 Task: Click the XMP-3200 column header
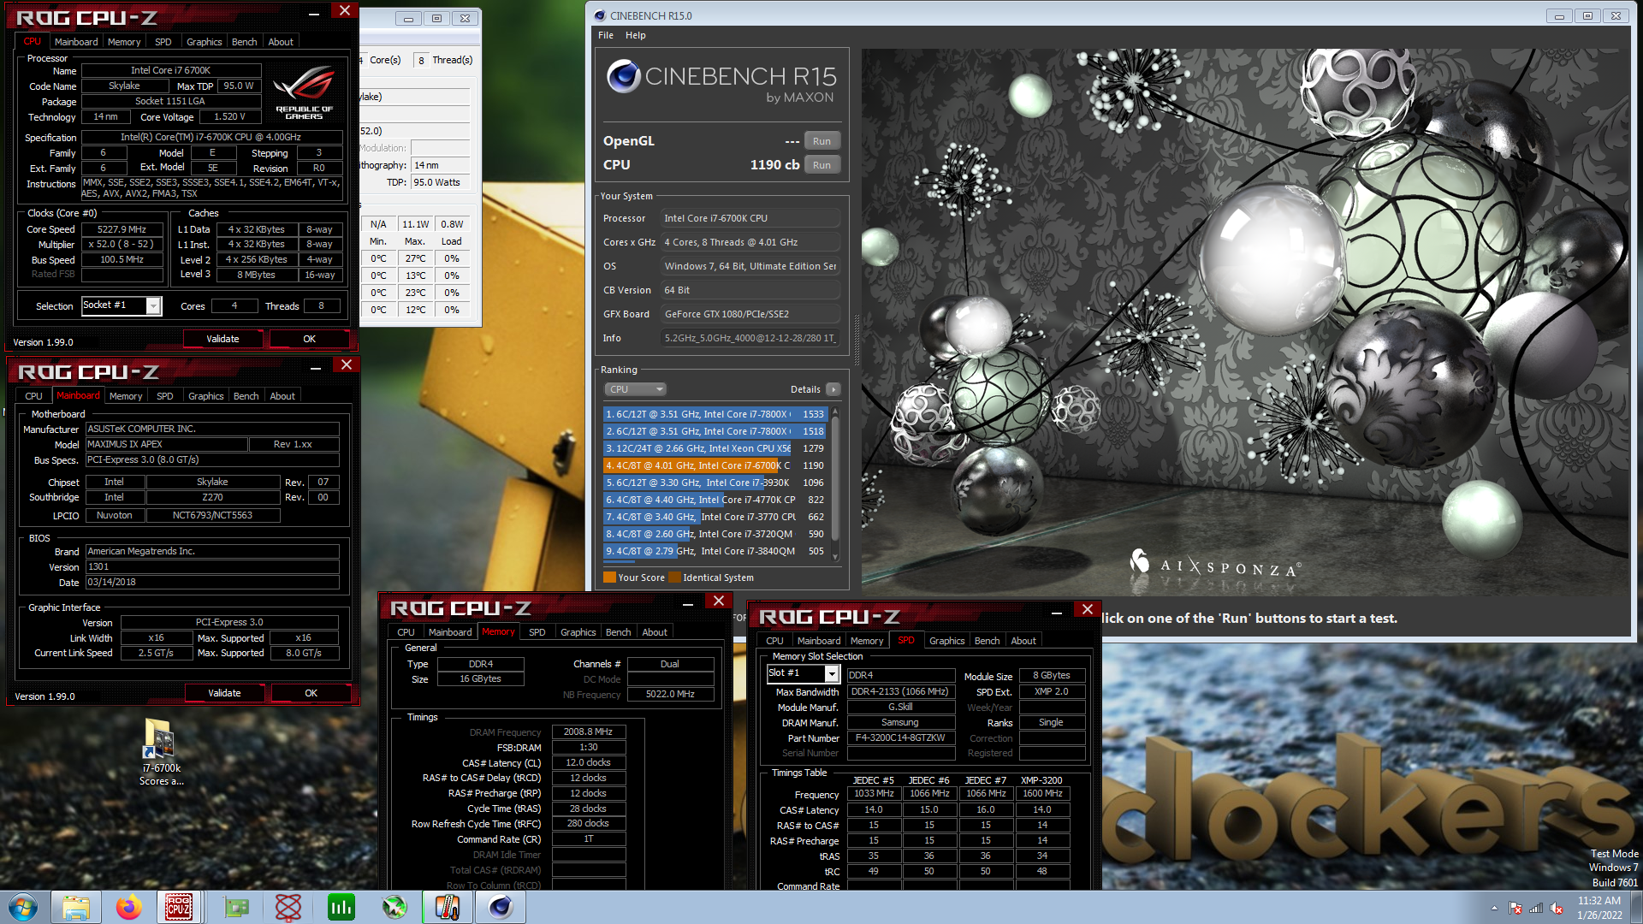click(1041, 780)
